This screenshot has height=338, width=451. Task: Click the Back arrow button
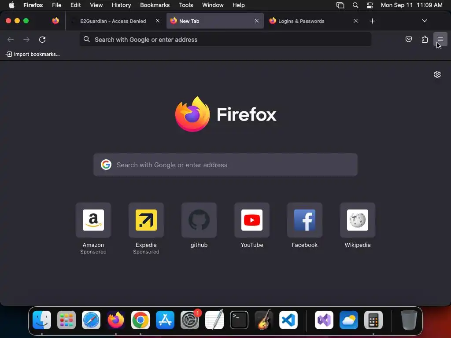coord(11,39)
